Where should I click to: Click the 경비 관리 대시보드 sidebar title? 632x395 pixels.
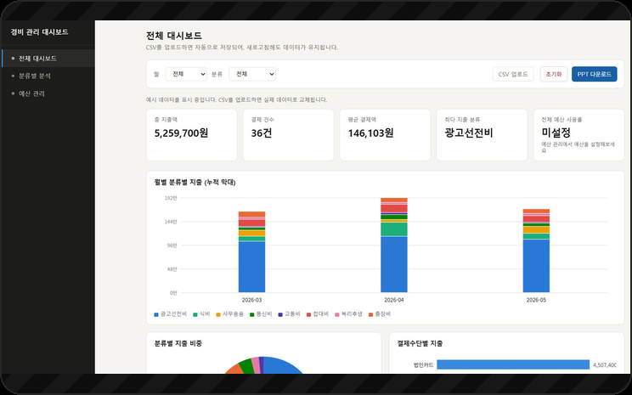[x=39, y=32]
